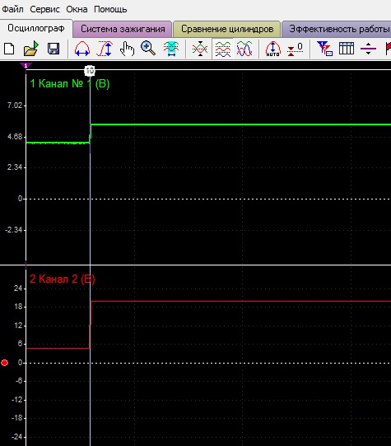The width and height of the screenshot is (391, 446).
Task: Select purple marker 1 on timeline
Action: pyautogui.click(x=26, y=66)
